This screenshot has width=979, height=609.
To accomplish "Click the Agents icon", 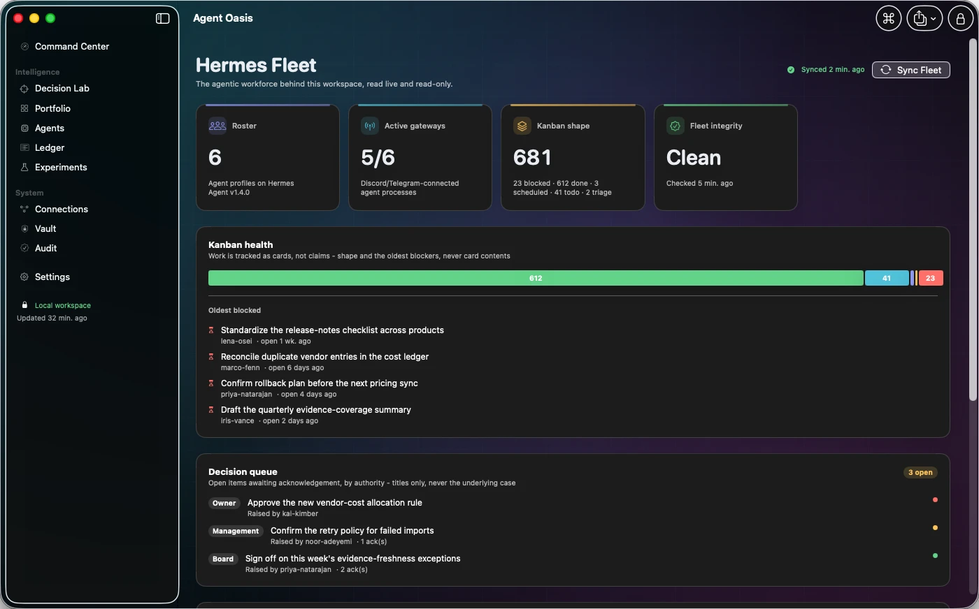I will (x=24, y=128).
